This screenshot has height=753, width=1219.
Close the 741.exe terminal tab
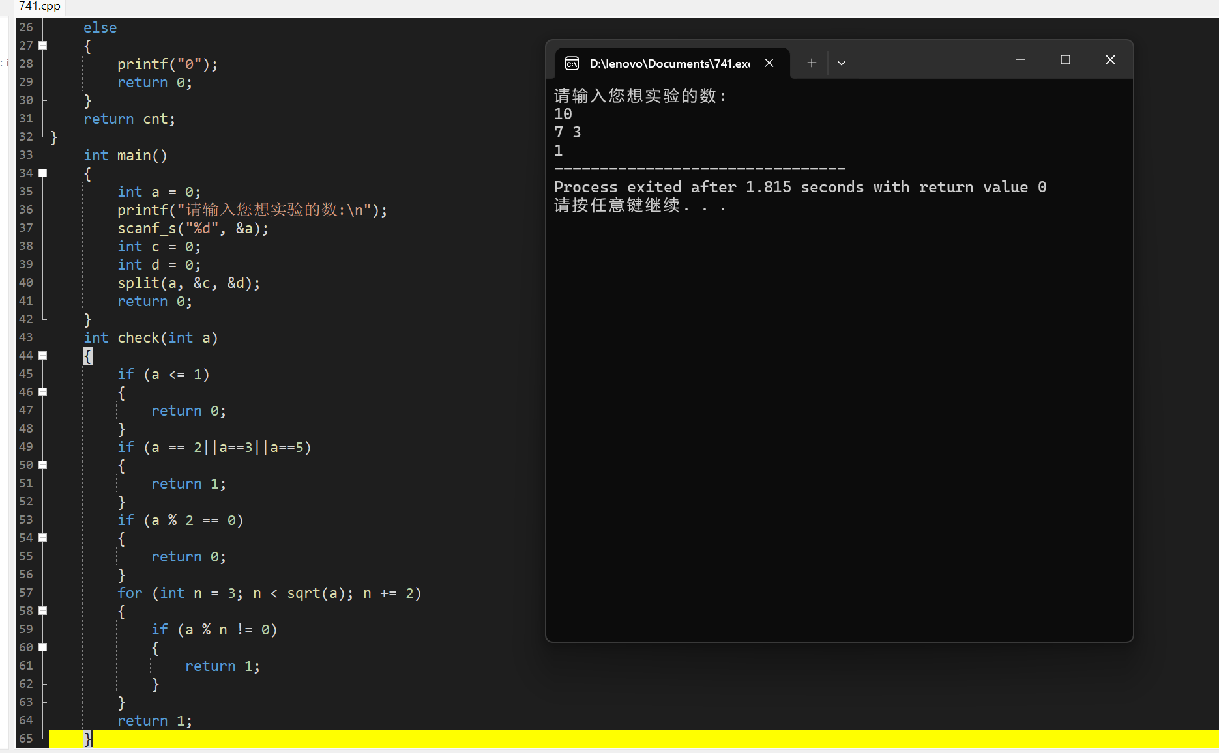[769, 63]
